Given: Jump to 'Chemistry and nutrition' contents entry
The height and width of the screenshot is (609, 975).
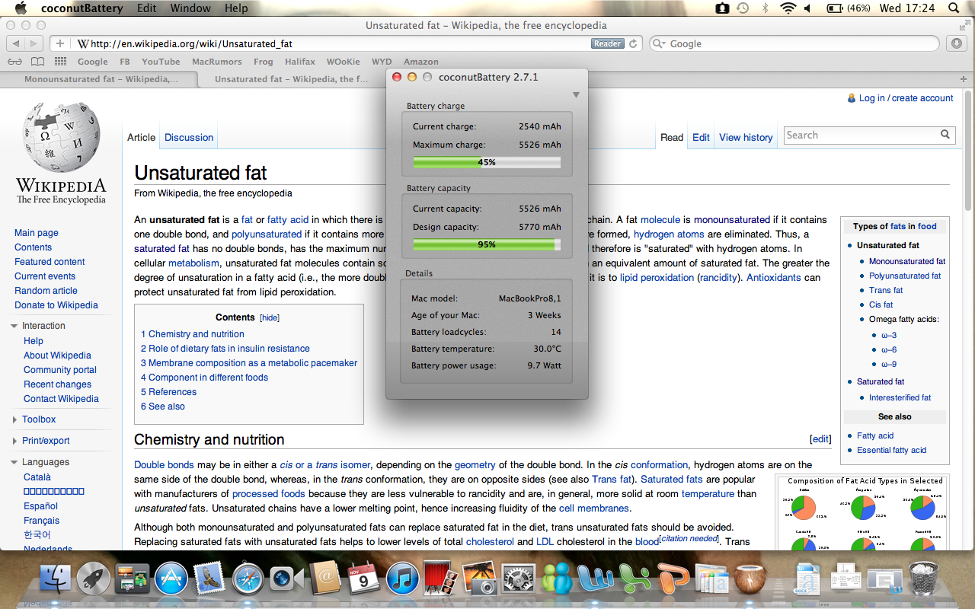Looking at the screenshot, I should (193, 334).
